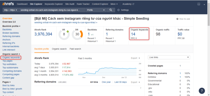Open Top content in sidebar
Image resolution: width=210 pixels, height=96 pixels.
point(8,92)
